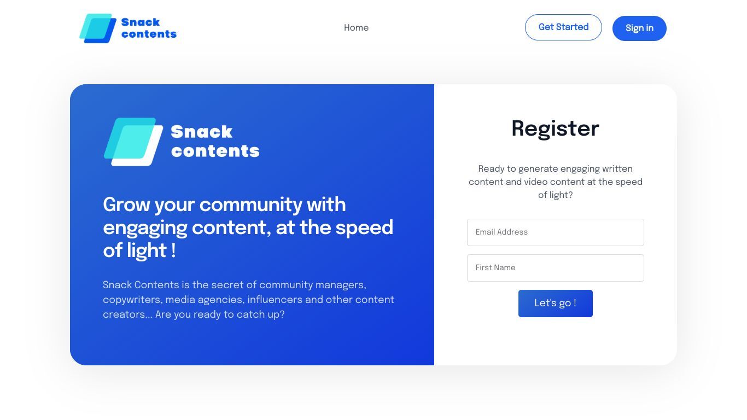747x420 pixels.
Task: Select the 'Grow your community' headline
Action: click(x=248, y=227)
